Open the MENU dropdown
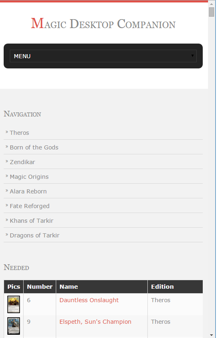The width and height of the screenshot is (217, 338). 103,56
